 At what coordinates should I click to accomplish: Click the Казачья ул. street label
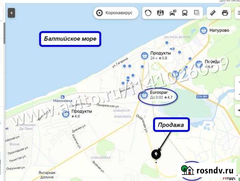click(x=76, y=141)
